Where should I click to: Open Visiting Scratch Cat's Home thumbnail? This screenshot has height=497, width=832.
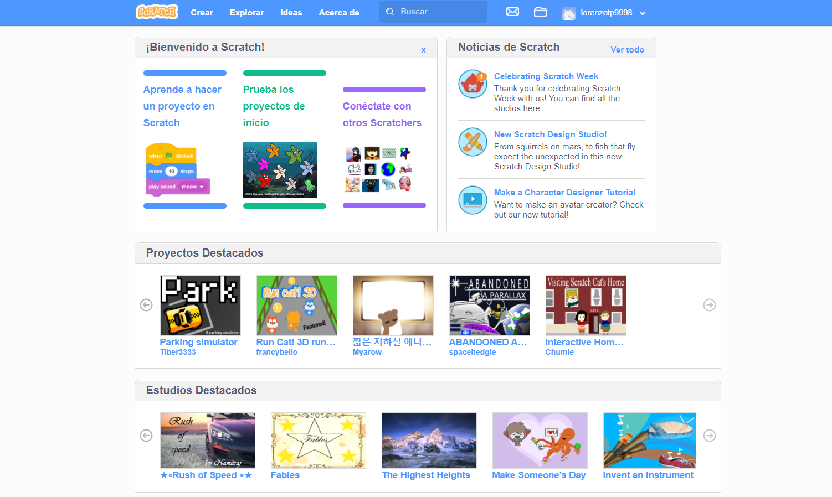click(x=586, y=306)
